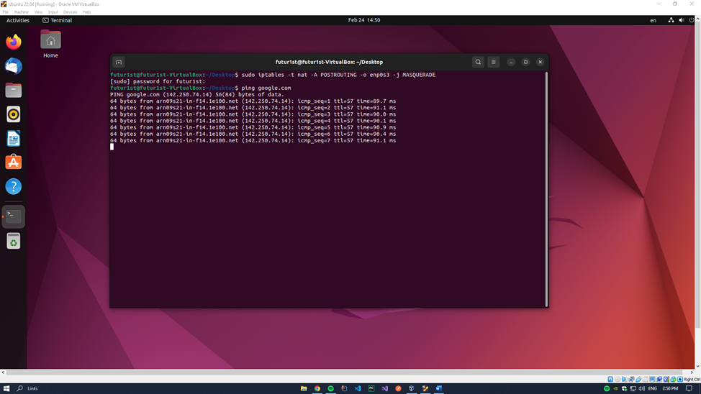
Task: Select the Terminal icon in the dock
Action: pyautogui.click(x=14, y=216)
